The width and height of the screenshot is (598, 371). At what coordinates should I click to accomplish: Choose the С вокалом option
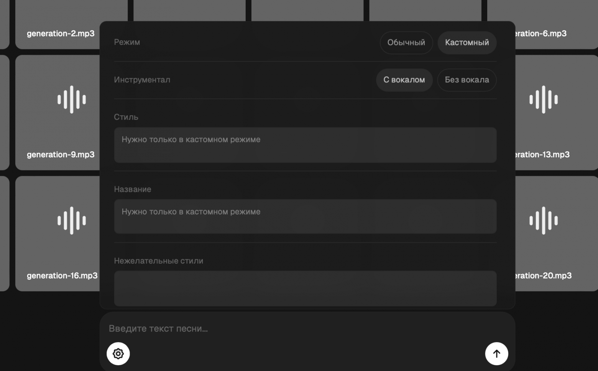404,80
